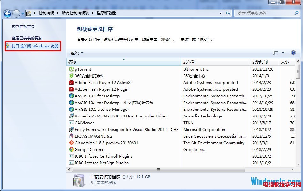This screenshot has height=191, width=303.
Task: Expand the view options dropdown arrow
Action: pos(283,53)
